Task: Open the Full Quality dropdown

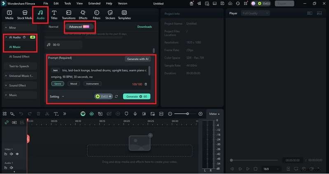Action: click(x=255, y=13)
